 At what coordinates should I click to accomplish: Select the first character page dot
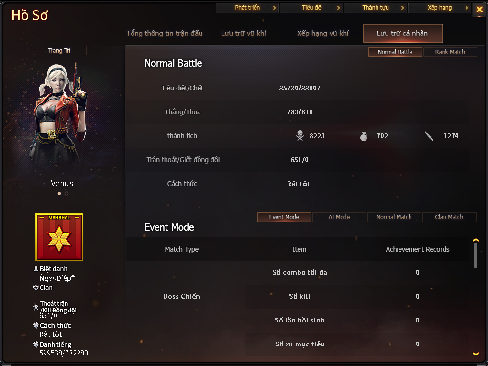tap(59, 194)
